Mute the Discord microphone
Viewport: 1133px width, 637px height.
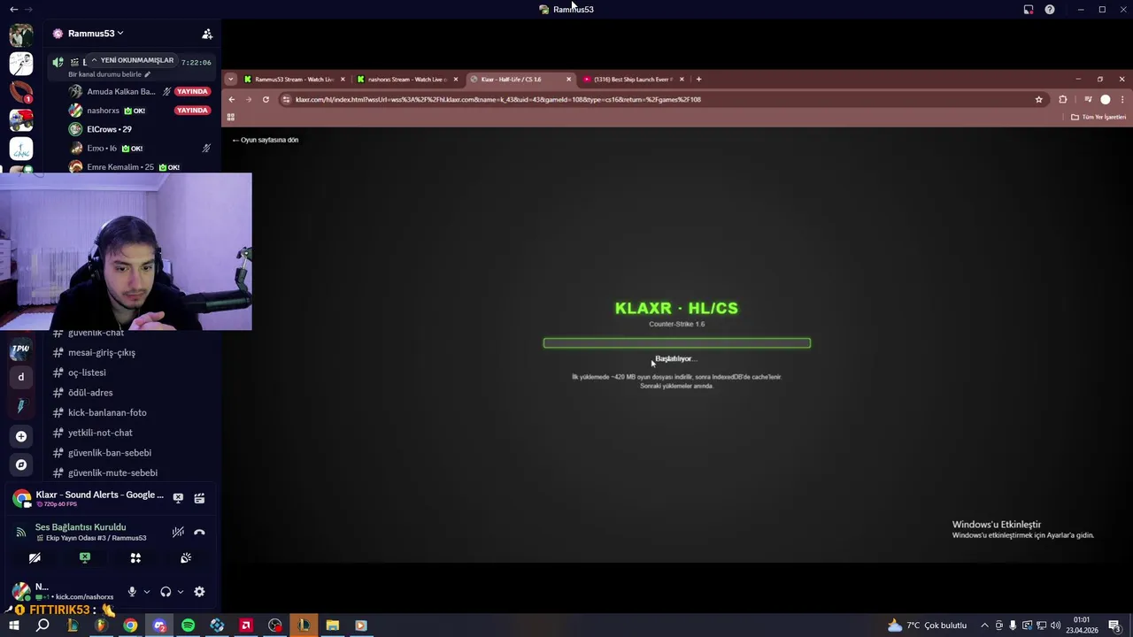[x=132, y=592]
